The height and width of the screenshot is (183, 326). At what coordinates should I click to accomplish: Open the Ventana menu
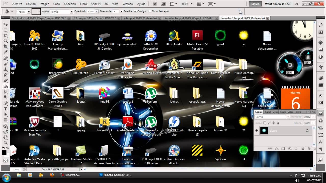pos(128,4)
